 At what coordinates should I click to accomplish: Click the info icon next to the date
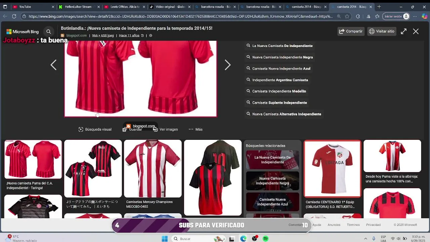tap(150, 36)
